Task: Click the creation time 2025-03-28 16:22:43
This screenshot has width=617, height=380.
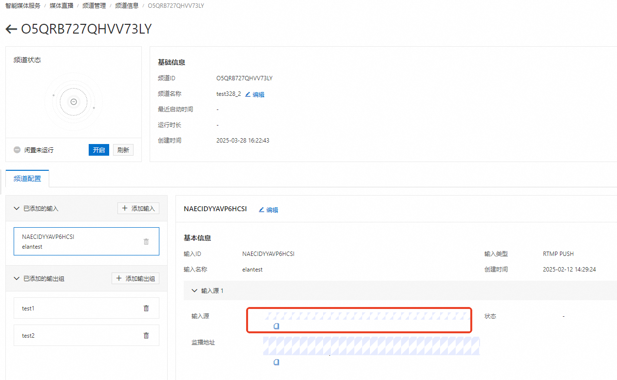Action: (243, 140)
